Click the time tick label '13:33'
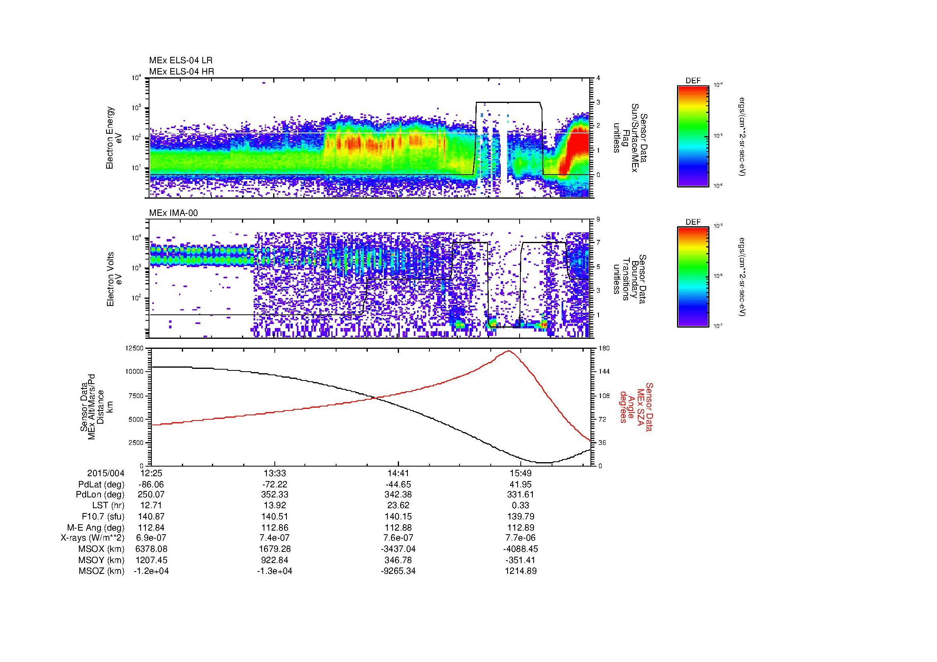This screenshot has height=662, width=937. (275, 473)
